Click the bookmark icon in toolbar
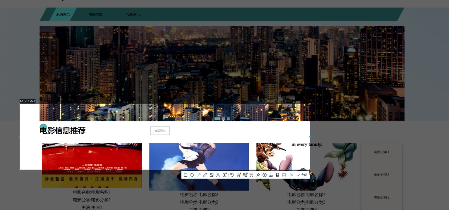 [x=284, y=175]
